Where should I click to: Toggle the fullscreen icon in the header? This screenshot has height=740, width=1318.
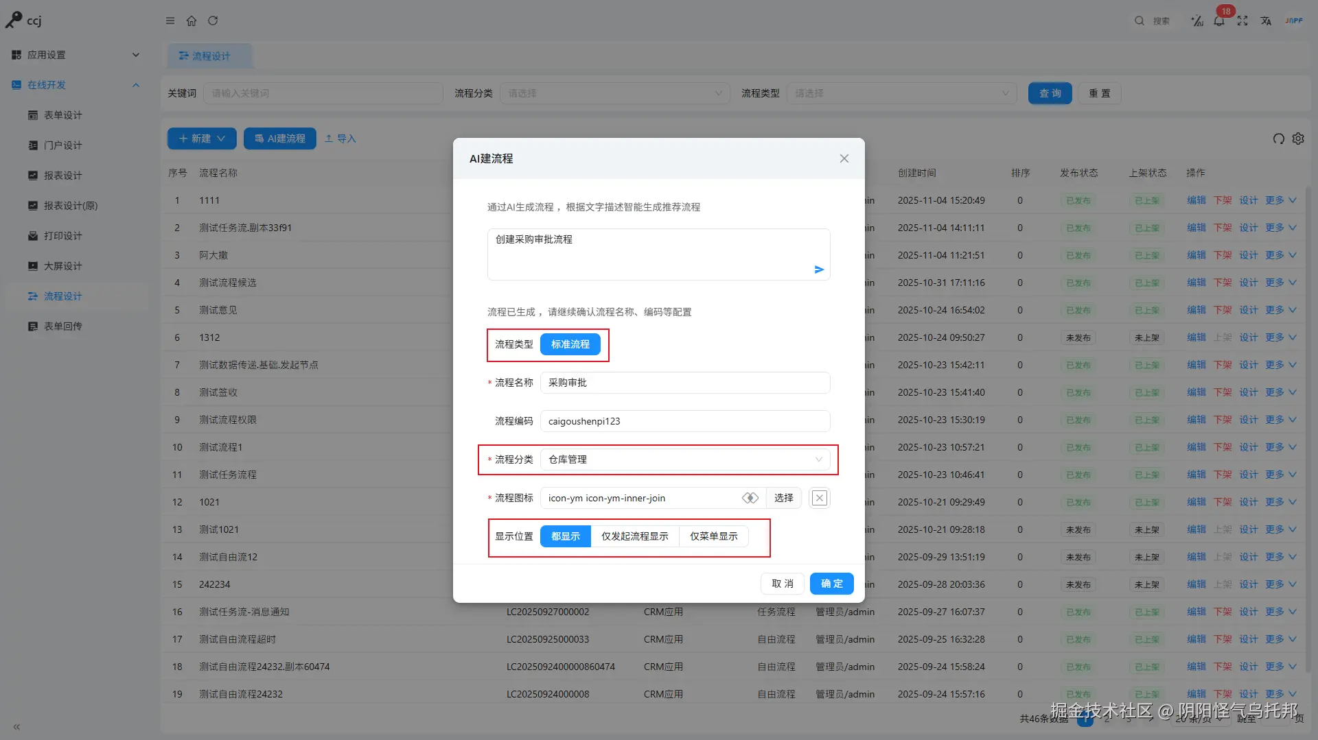[x=1242, y=21]
